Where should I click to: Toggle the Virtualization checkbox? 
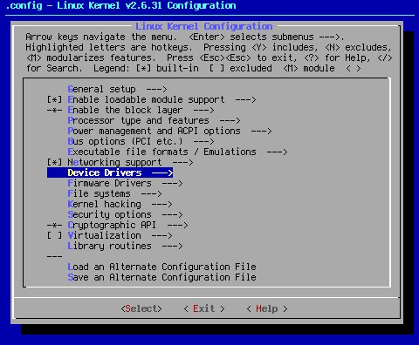pyautogui.click(x=55, y=235)
